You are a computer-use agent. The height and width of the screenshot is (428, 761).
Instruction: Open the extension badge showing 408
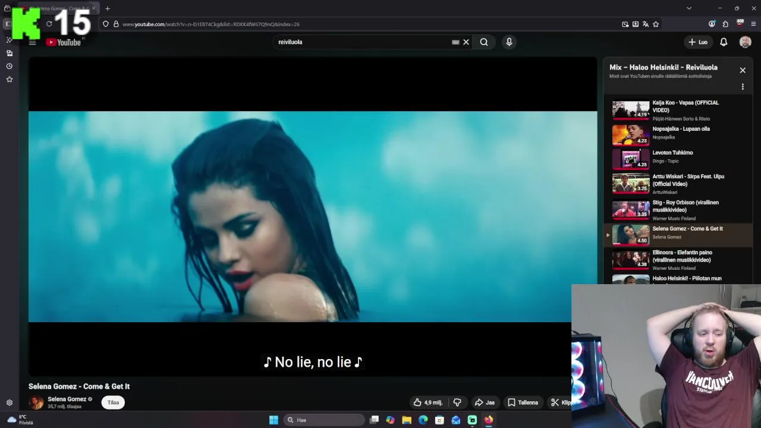(x=740, y=24)
